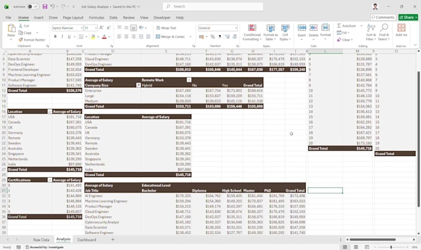Image resolution: width=421 pixels, height=250 pixels.
Task: Increase decimal places
Action: (x=227, y=37)
